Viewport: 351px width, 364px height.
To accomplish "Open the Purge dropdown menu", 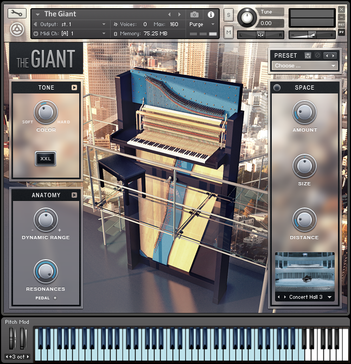I will click(x=213, y=24).
